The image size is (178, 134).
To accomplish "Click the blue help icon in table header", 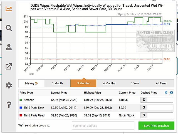I will (x=172, y=93).
